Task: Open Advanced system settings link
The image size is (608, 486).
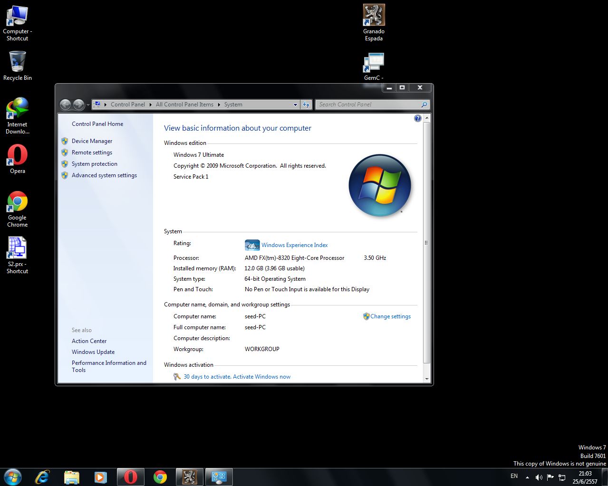Action: pos(104,175)
